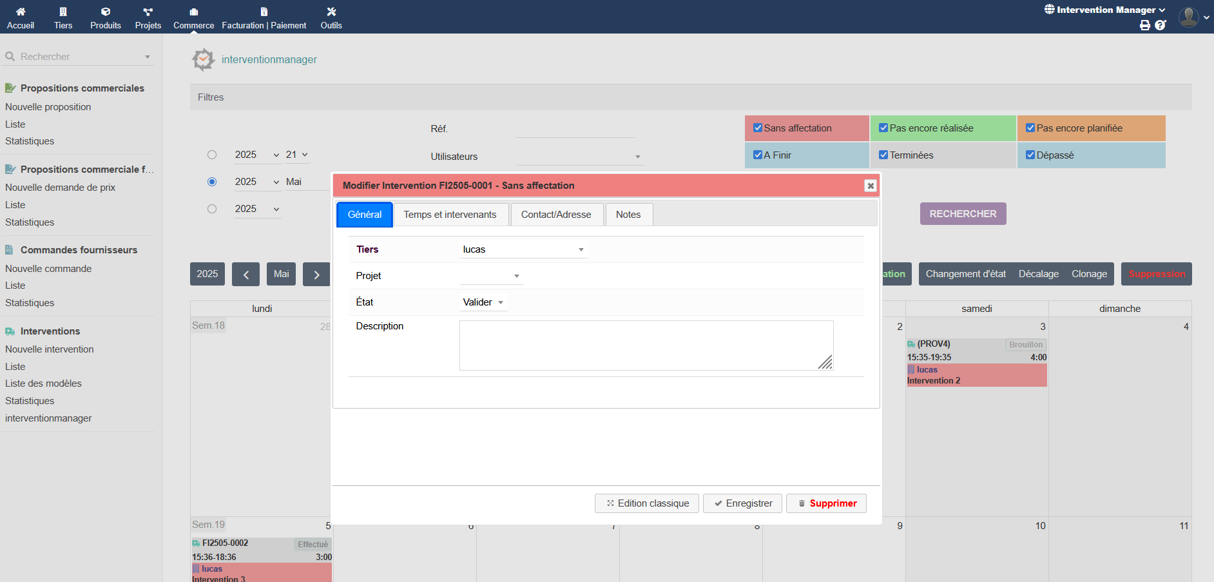This screenshot has height=582, width=1214.
Task: Switch to Temps et intervenants tab
Action: 450,215
